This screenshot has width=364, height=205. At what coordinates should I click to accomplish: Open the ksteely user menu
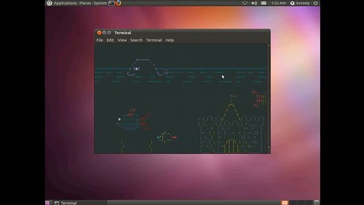(300, 3)
